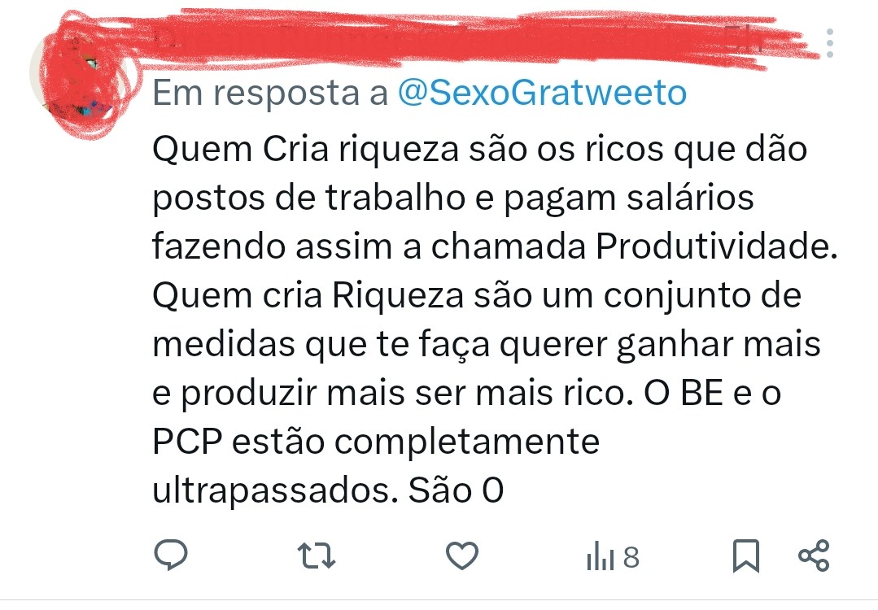Bookmark this tweet
The height and width of the screenshot is (610, 878).
[746, 556]
